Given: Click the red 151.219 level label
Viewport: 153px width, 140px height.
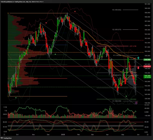Looking at the screenshot, I should pyautogui.click(x=133, y=46).
